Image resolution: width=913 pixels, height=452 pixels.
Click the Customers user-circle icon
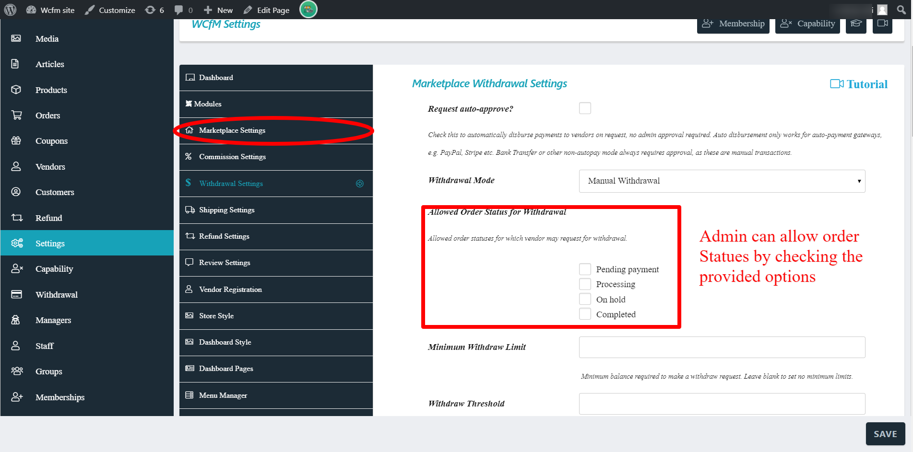pyautogui.click(x=16, y=192)
